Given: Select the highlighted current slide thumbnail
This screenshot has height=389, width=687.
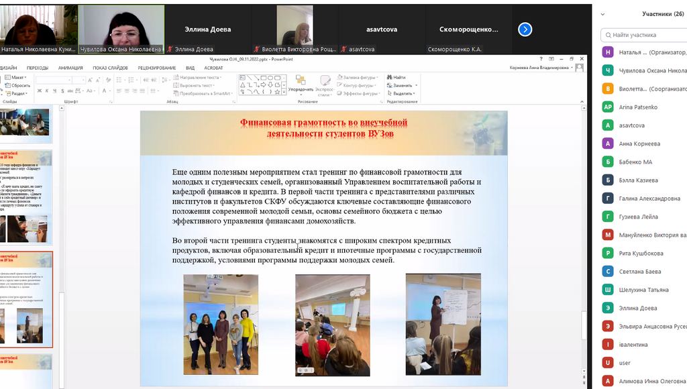Looking at the screenshot, I should 26,300.
